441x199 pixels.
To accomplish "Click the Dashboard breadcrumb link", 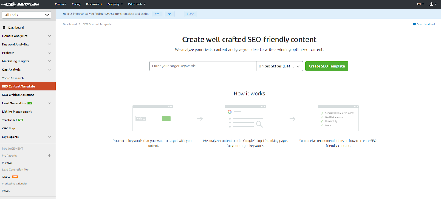I will tap(70, 24).
